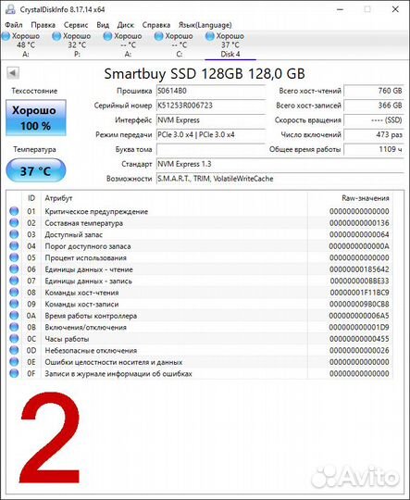Open the Сервис menu
The height and width of the screenshot is (500, 410).
76,25
